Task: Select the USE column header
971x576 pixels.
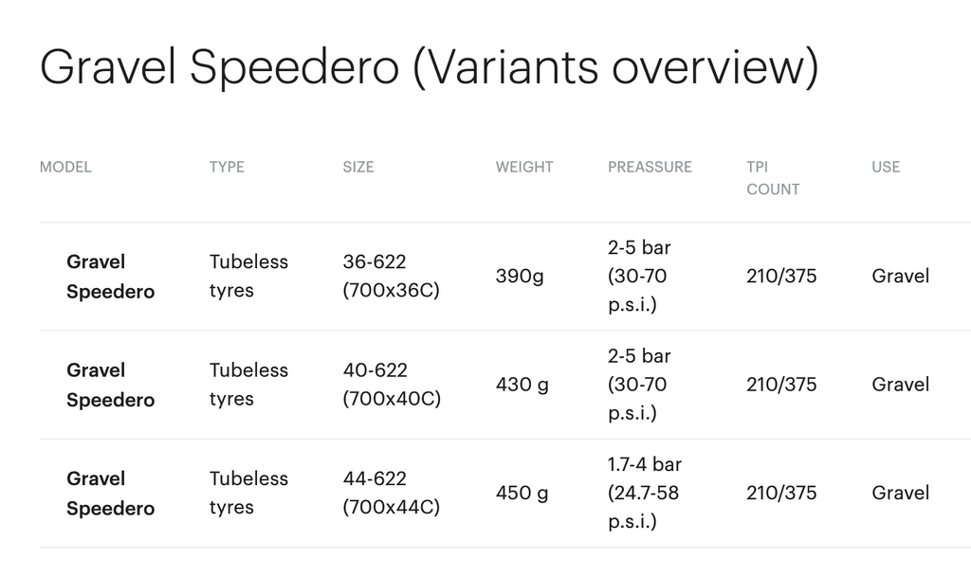Action: (886, 167)
